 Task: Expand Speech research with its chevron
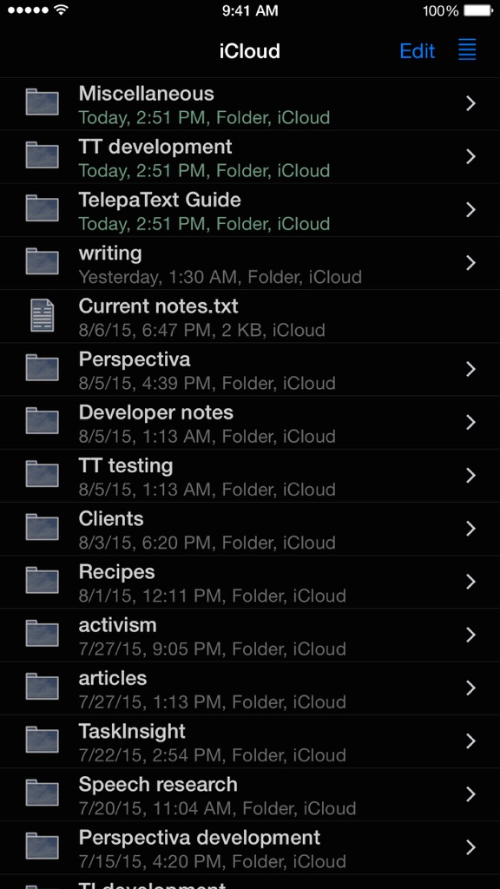point(470,794)
